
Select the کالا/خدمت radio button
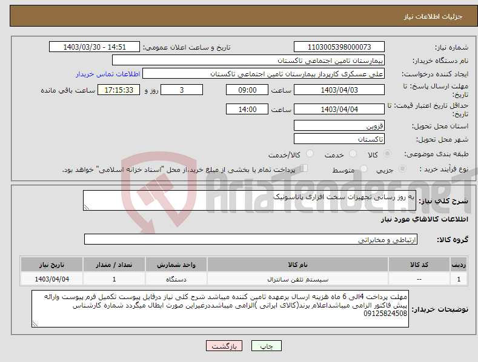[310, 154]
